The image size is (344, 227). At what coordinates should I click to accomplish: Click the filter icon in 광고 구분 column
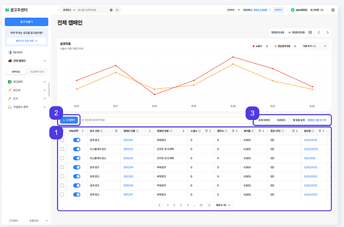[x=116, y=131]
